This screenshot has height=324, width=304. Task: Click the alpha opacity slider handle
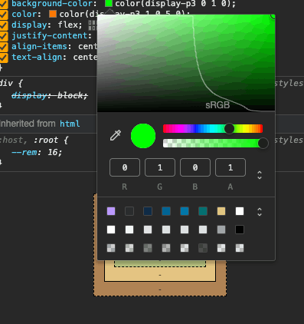[x=263, y=143]
